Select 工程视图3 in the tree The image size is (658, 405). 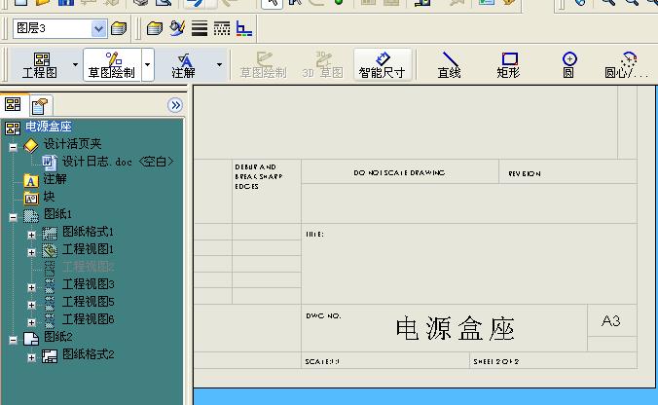click(x=88, y=284)
